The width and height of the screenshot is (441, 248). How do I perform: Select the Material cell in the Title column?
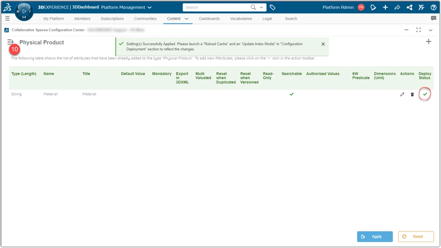(x=89, y=94)
